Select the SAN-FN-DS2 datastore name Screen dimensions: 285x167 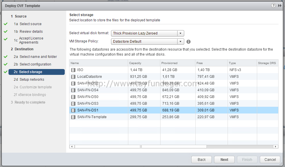point(88,83)
